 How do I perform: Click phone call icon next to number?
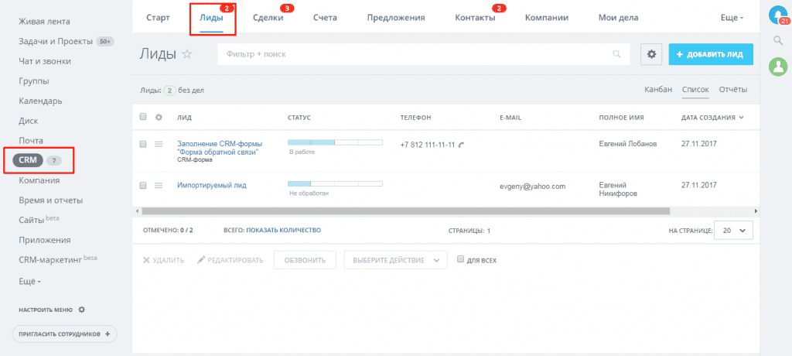462,145
